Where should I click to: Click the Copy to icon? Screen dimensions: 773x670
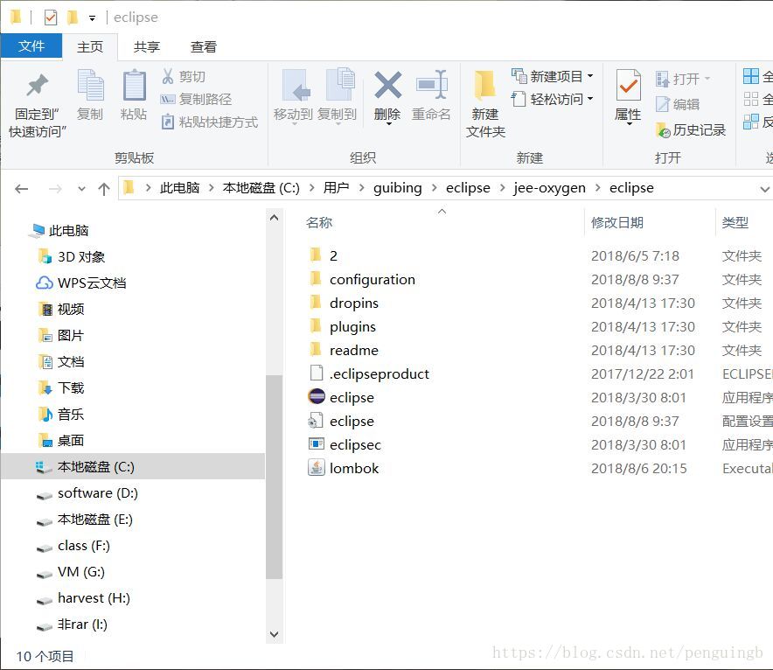[x=340, y=84]
